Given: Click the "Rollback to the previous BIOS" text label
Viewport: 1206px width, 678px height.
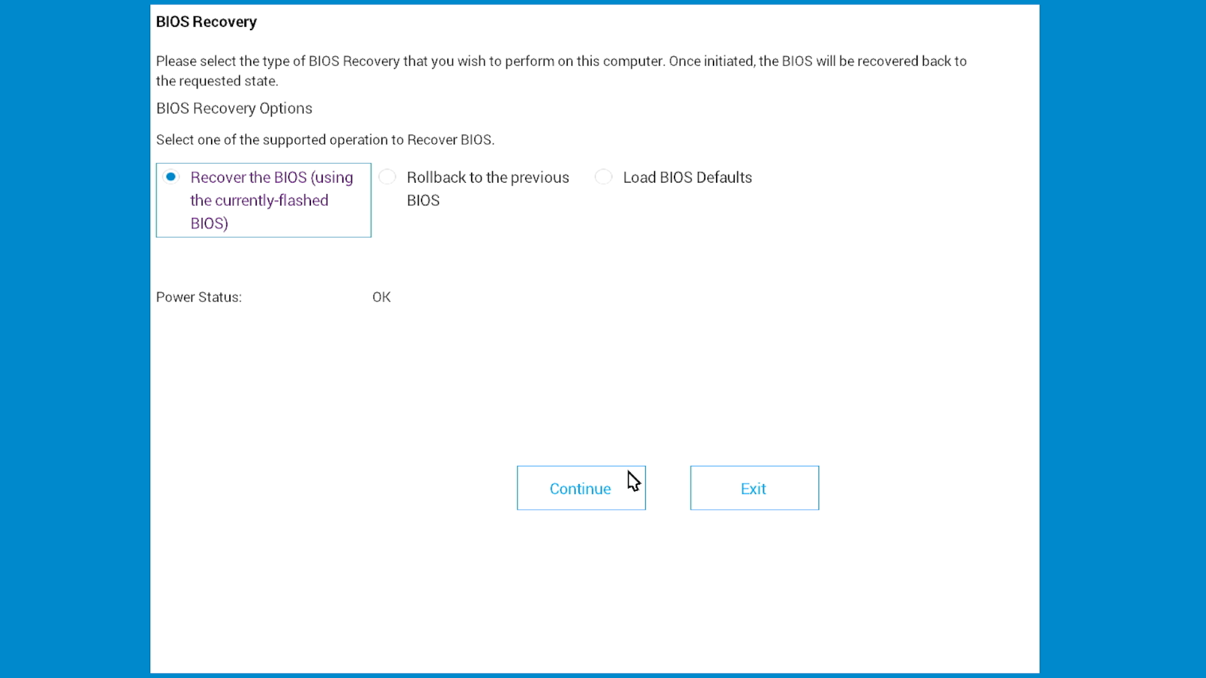Looking at the screenshot, I should (487, 188).
